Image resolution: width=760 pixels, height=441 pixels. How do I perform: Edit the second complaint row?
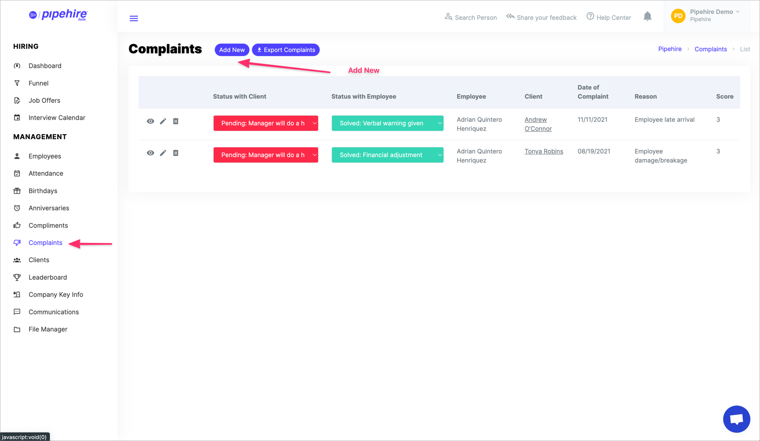[x=163, y=153]
